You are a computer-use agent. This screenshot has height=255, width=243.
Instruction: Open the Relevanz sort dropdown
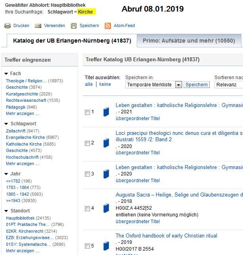click(229, 85)
